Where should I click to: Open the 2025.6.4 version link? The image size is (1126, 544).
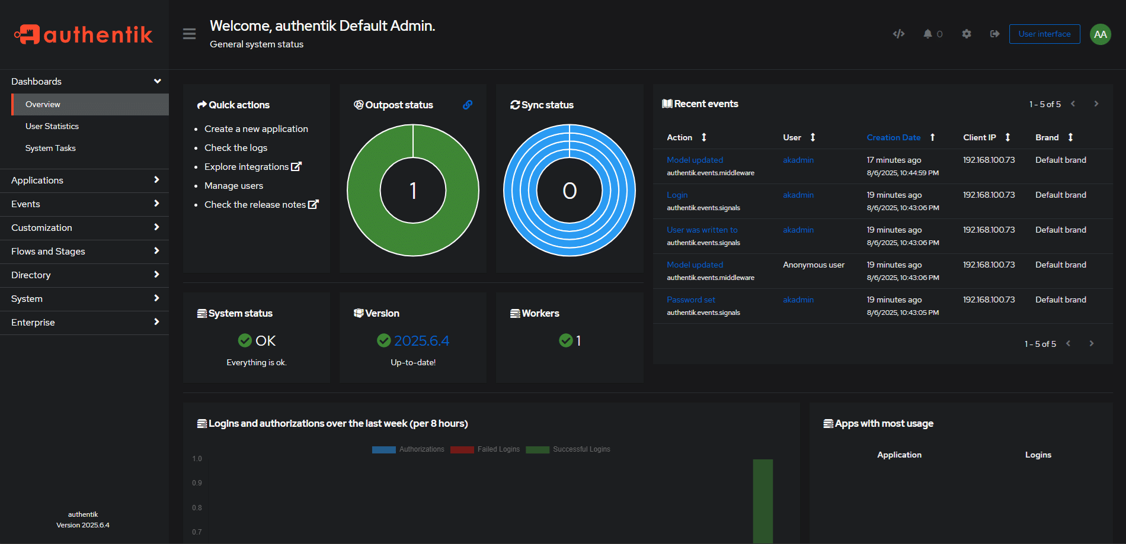click(x=421, y=340)
